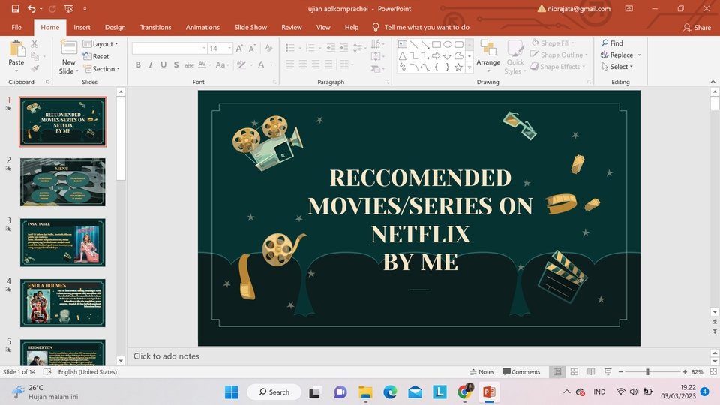Open bullets list dropdown
The image size is (720, 405).
point(300,48)
